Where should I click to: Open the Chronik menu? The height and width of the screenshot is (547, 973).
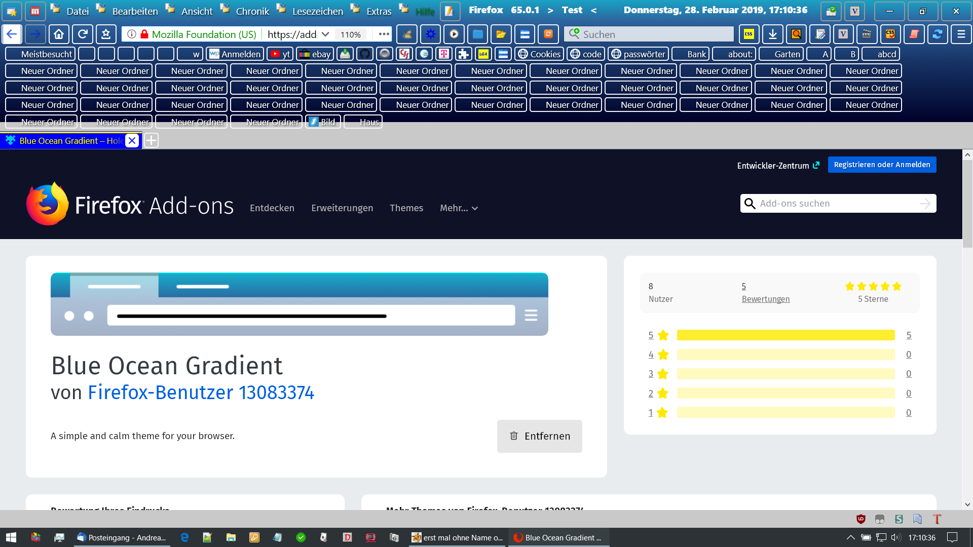(252, 11)
